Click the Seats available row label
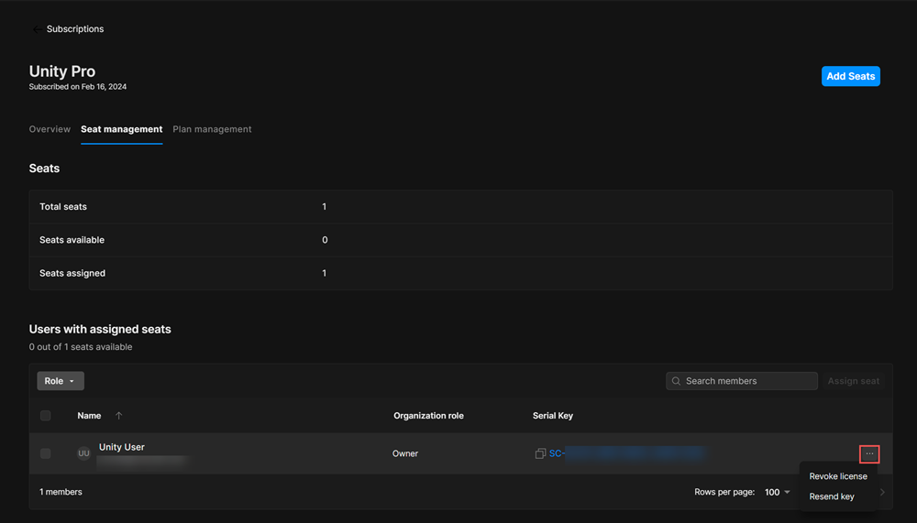 pos(72,240)
